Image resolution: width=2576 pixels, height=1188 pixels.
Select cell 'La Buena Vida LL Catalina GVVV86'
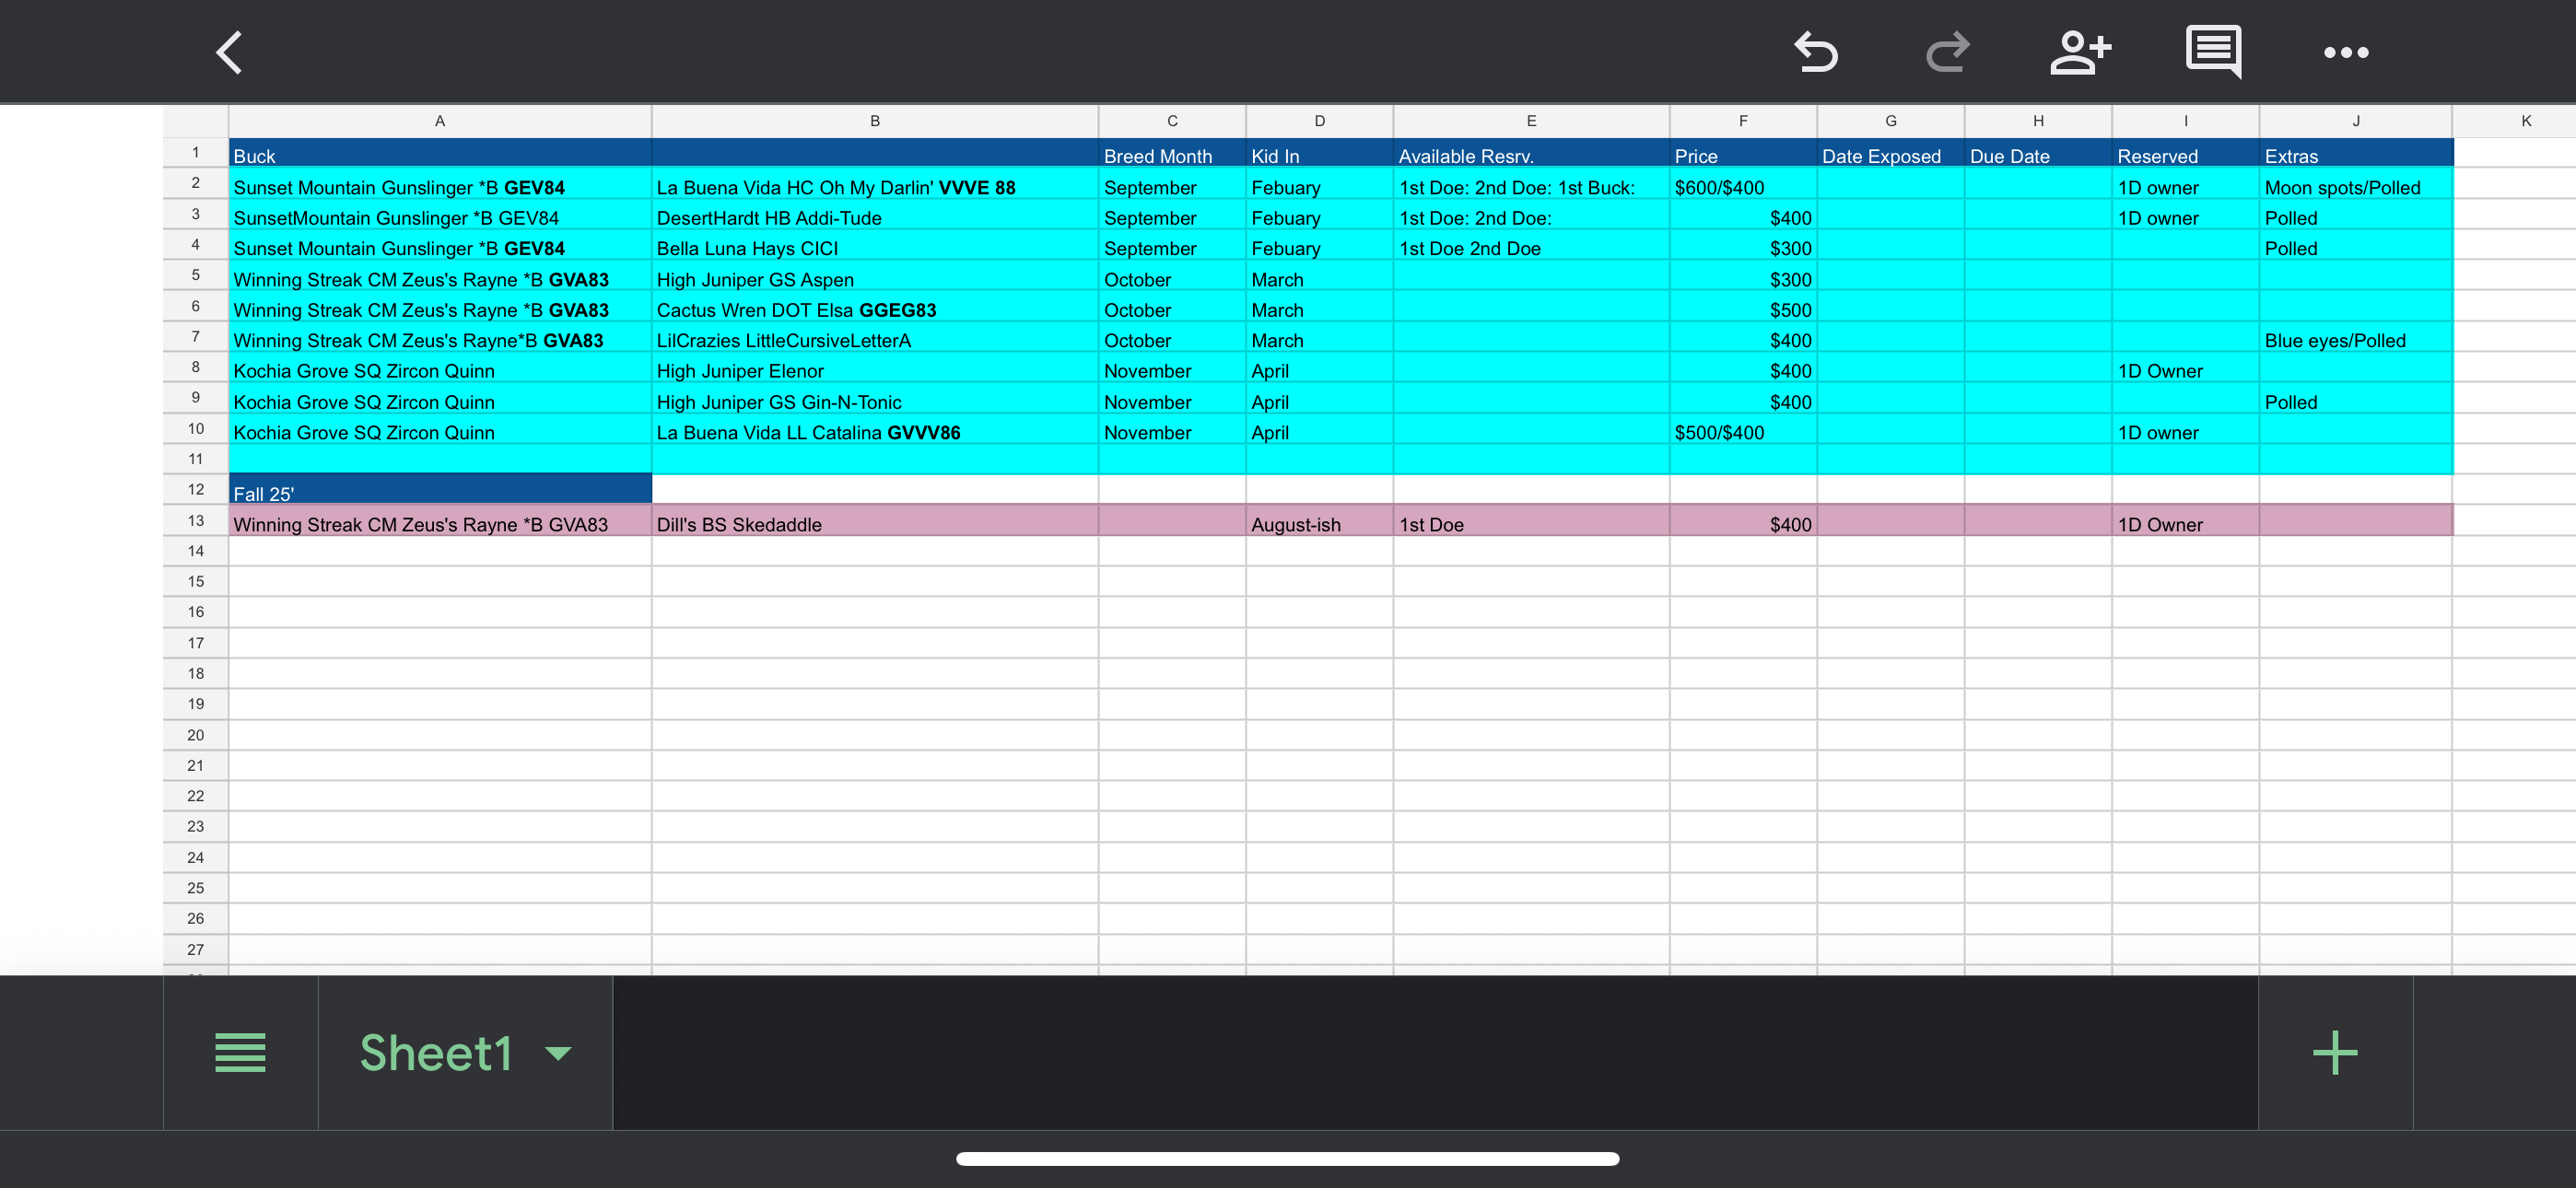pos(875,429)
